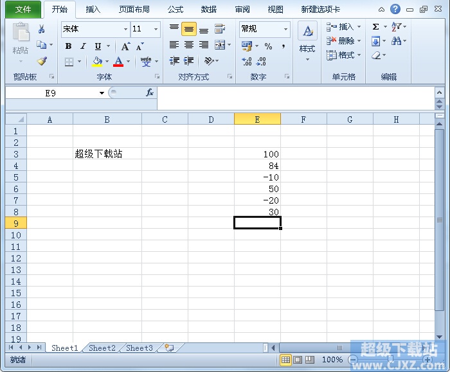450x372 pixels.
Task: Align text left
Action: 174,45
